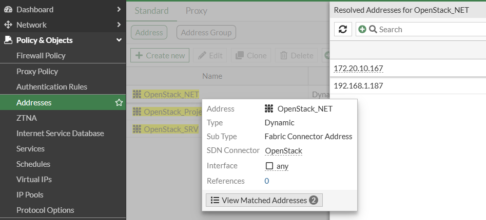Click the View Matched Addresses button

point(264,200)
